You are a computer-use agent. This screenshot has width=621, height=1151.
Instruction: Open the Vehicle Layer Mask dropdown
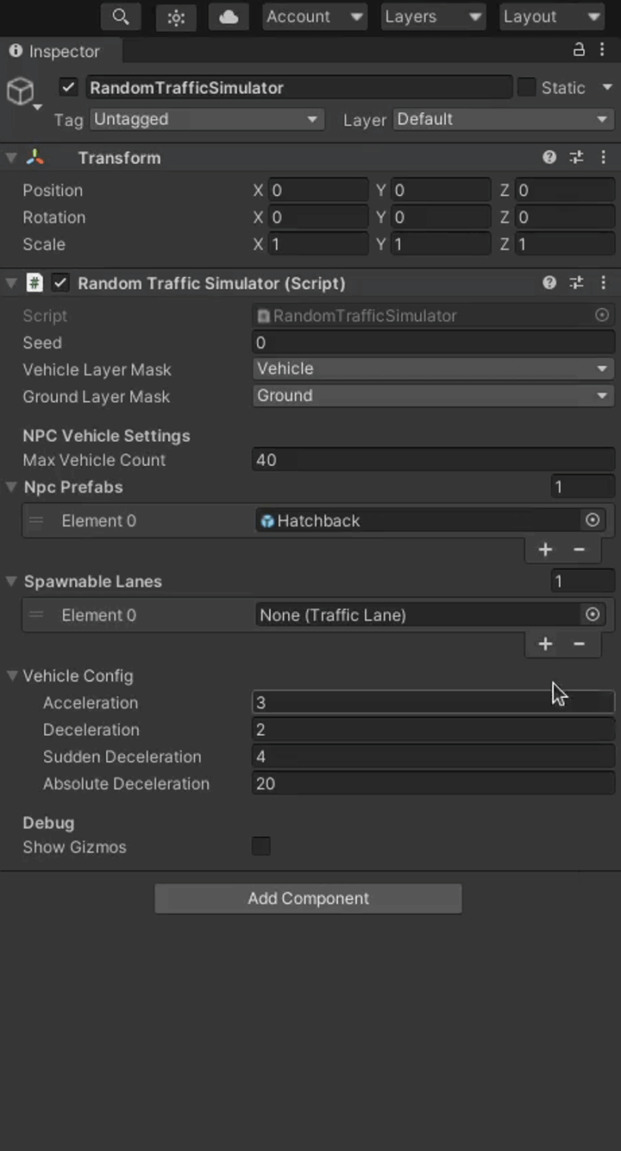click(x=433, y=368)
